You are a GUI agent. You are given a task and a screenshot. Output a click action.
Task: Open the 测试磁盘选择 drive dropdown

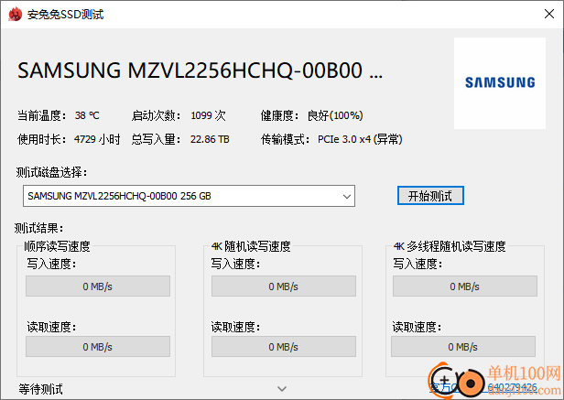[189, 196]
